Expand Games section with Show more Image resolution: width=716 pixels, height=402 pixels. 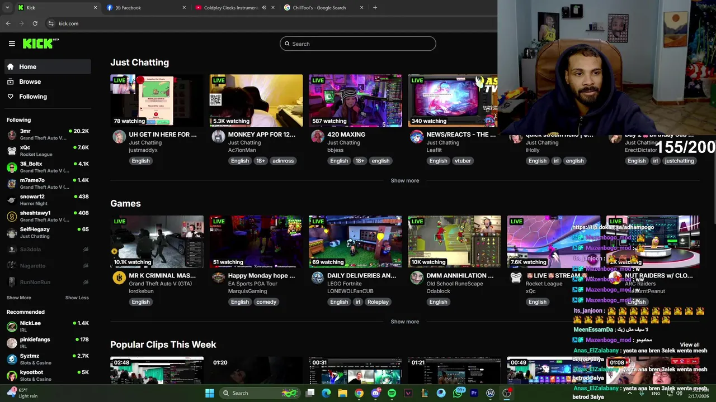pos(404,322)
